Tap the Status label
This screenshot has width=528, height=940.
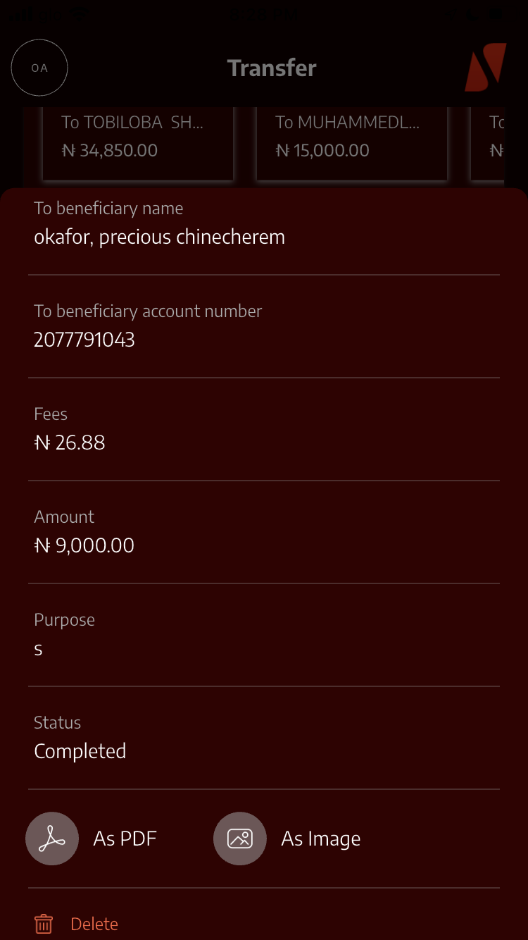pyautogui.click(x=58, y=723)
